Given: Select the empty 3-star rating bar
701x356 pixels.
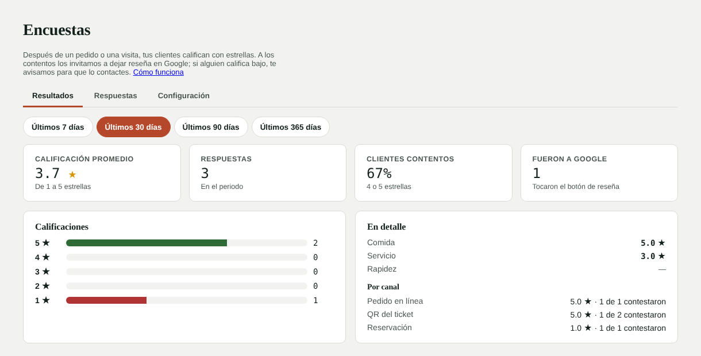Looking at the screenshot, I should point(187,272).
